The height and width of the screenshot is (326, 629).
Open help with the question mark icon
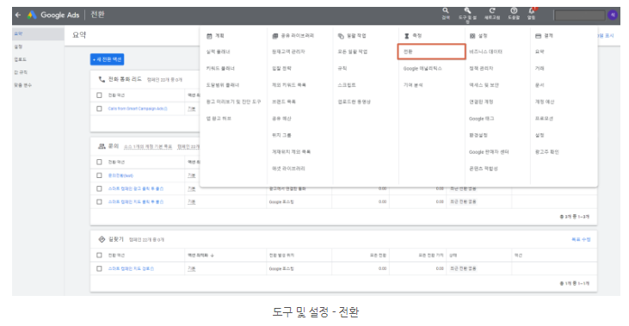[514, 10]
